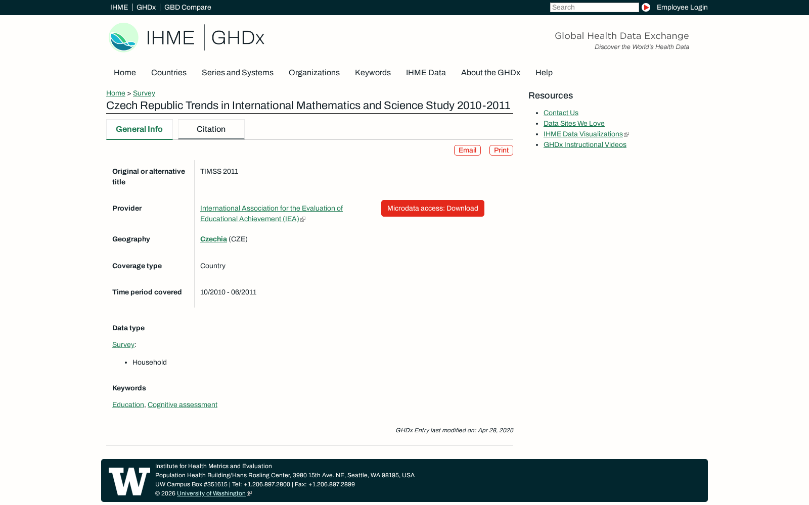Click the Household list item

click(x=150, y=362)
